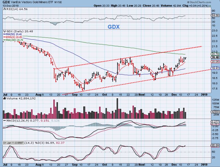This screenshot has width=220, height=167.
Task: Click the Close 20.48 header value
Action: (x=151, y=6)
